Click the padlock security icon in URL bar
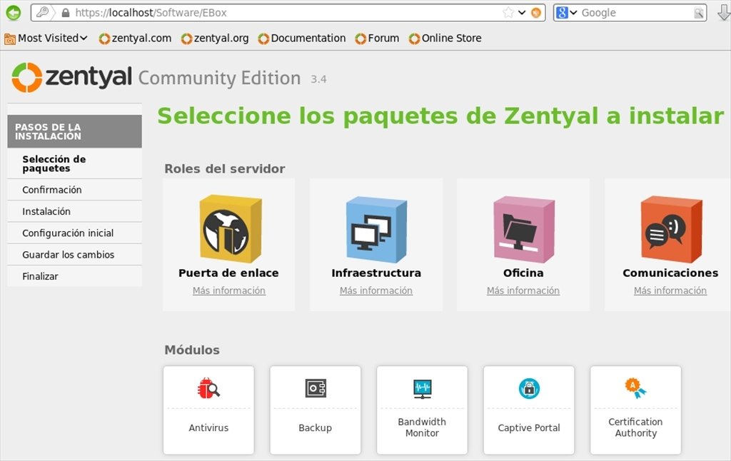Screen dimensions: 731x461 click(x=66, y=13)
